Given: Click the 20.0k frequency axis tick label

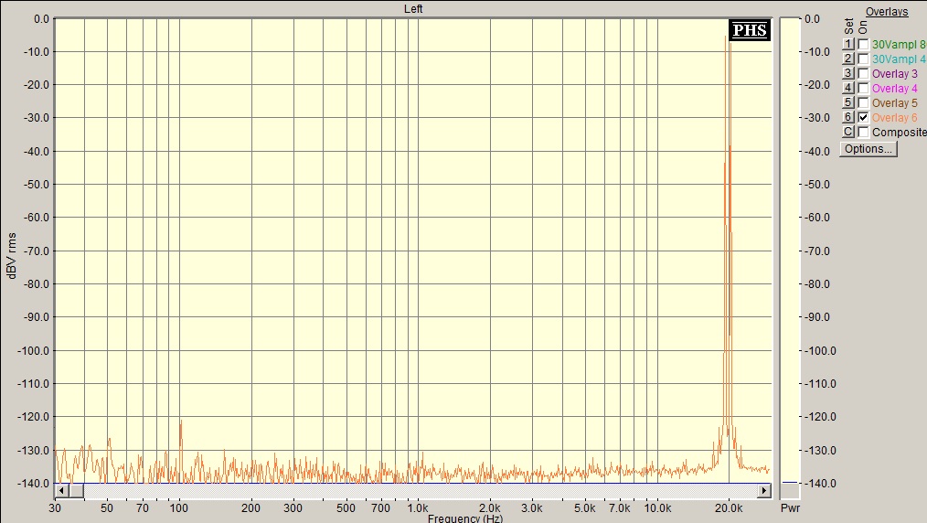Looking at the screenshot, I should (729, 507).
